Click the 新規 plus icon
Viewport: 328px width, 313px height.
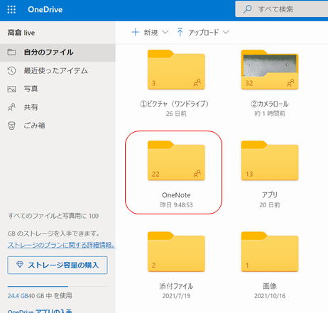(136, 32)
